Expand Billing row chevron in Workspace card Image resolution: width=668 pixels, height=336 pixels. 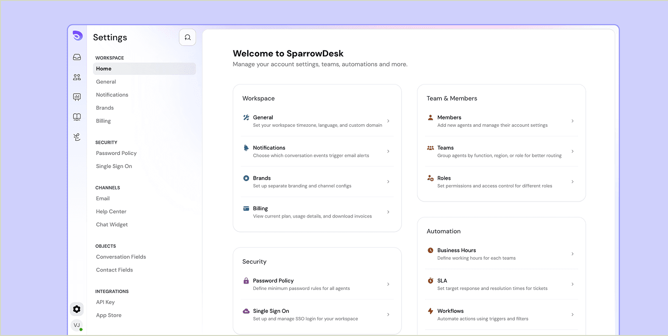(x=388, y=212)
